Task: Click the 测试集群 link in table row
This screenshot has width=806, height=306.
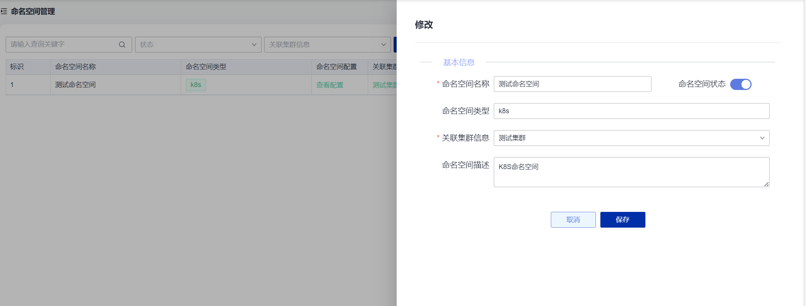Action: 385,85
